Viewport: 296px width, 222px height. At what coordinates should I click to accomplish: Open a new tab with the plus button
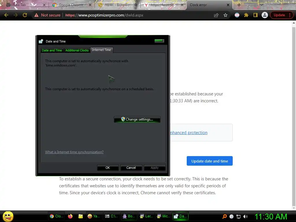(239, 5)
